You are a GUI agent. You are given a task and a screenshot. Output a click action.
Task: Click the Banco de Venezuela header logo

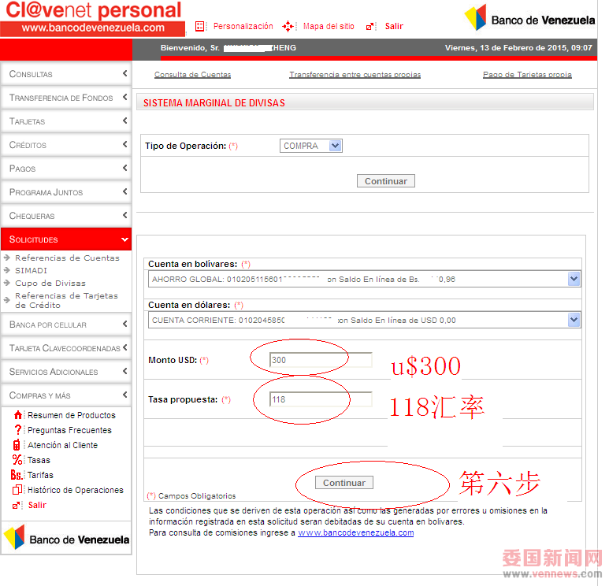[x=529, y=18]
